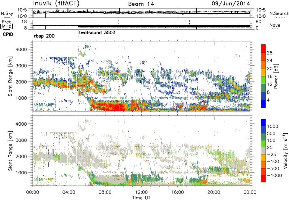The width and height of the screenshot is (289, 200).
Task: Click the 'Power [dB]' color bar label
Action: click(276, 76)
